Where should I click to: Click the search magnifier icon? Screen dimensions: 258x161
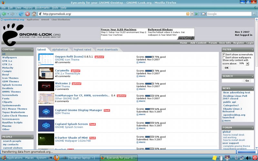pyautogui.click(x=254, y=14)
